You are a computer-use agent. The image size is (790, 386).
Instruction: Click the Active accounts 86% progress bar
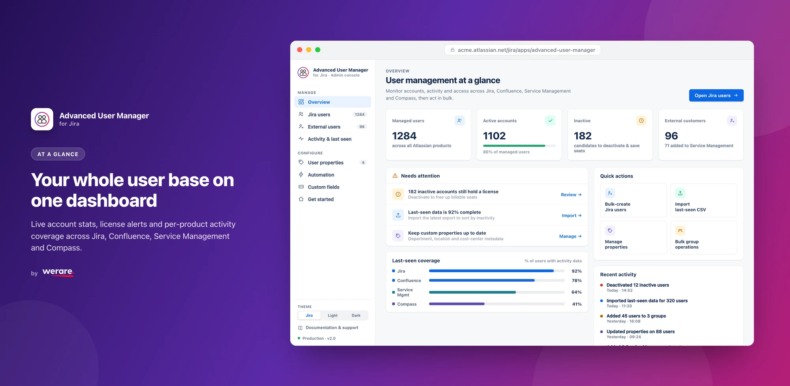[519, 146]
